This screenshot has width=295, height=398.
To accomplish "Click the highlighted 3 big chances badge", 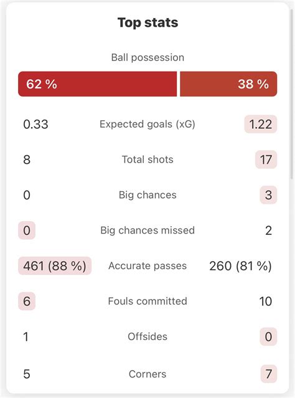I will [x=268, y=195].
